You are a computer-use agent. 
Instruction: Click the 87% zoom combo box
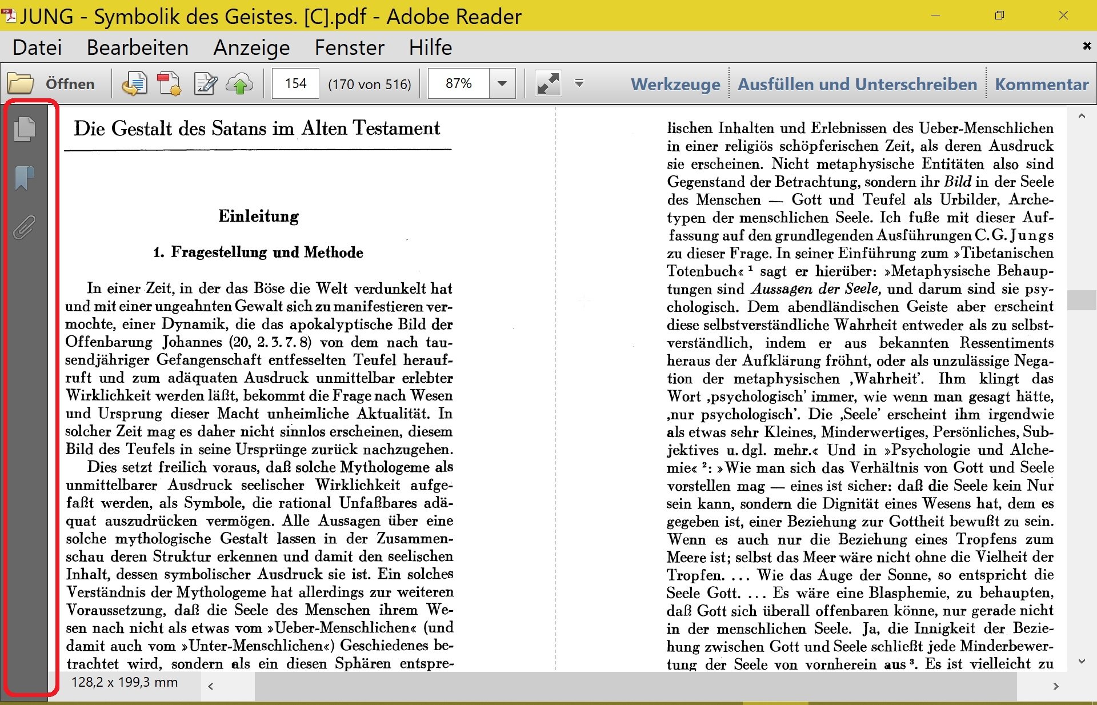pos(459,84)
